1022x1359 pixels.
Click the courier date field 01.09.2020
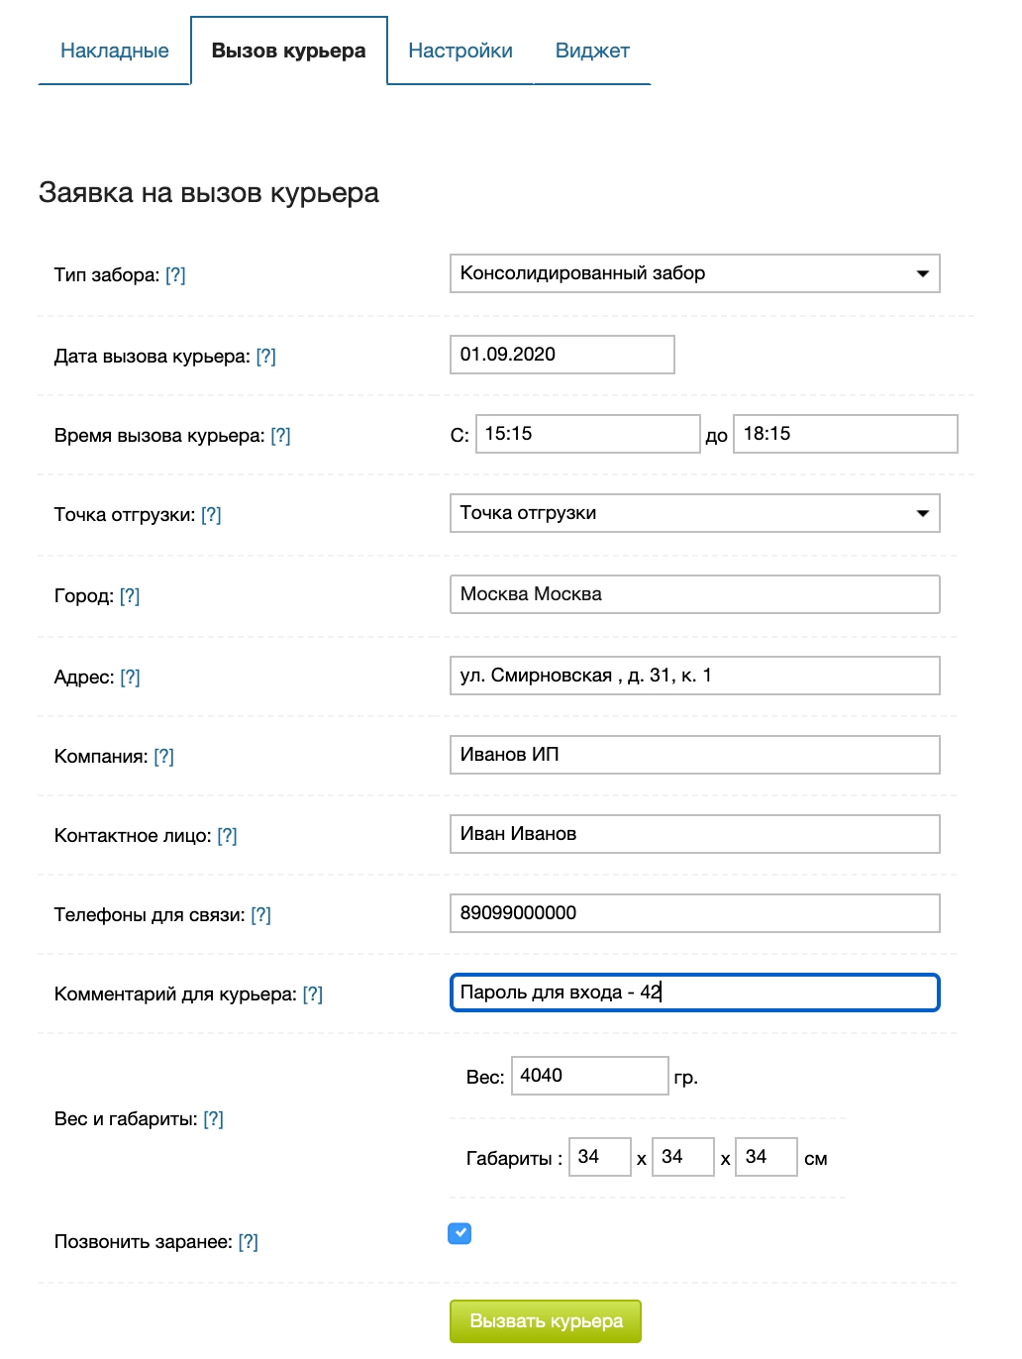(562, 355)
